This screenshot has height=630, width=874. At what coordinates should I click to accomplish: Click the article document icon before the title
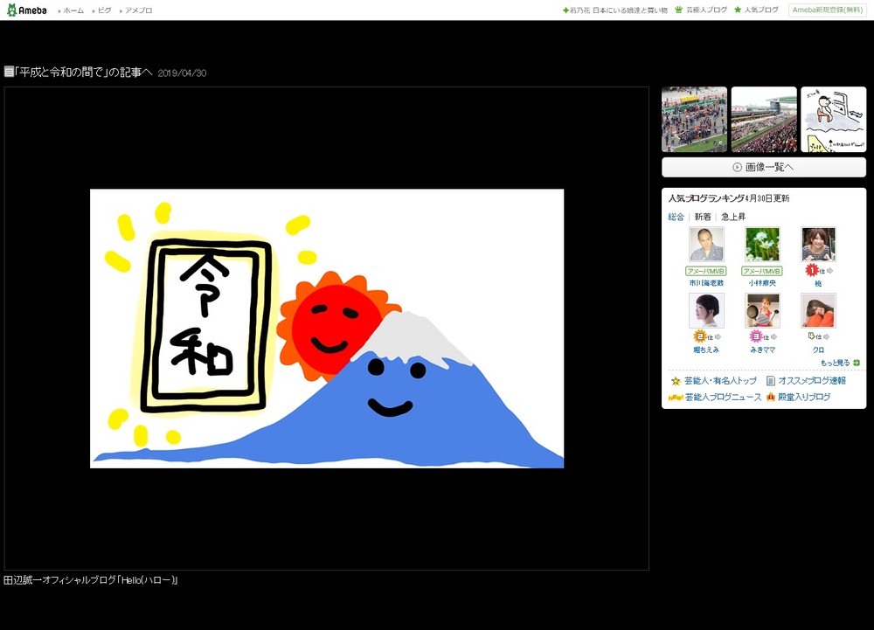point(10,72)
